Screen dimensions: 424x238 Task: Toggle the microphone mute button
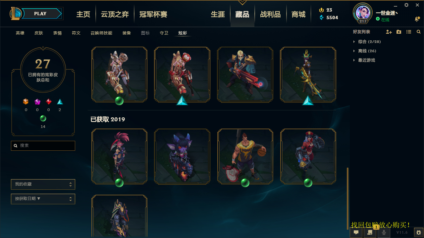coord(384,232)
